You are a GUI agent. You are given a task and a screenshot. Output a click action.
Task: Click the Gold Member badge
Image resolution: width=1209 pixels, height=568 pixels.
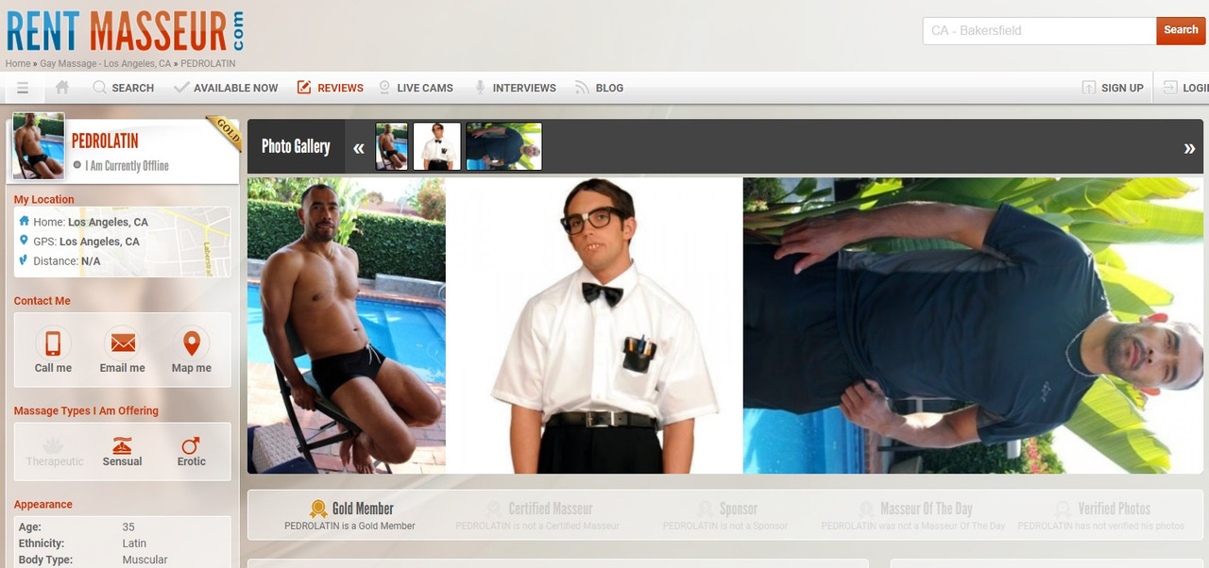[350, 515]
